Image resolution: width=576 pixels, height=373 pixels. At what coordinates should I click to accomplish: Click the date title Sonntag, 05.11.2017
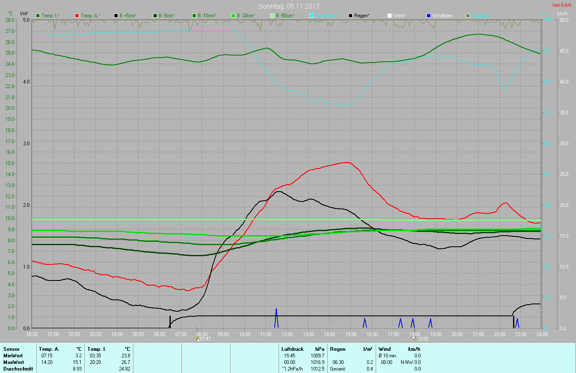pos(289,6)
